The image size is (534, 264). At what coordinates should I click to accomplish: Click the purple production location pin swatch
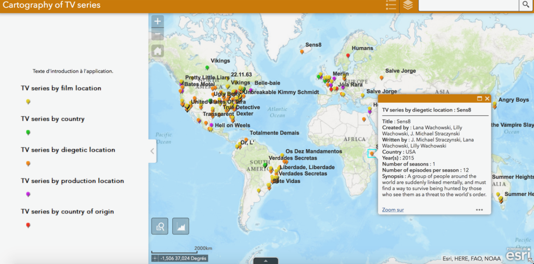point(28,194)
